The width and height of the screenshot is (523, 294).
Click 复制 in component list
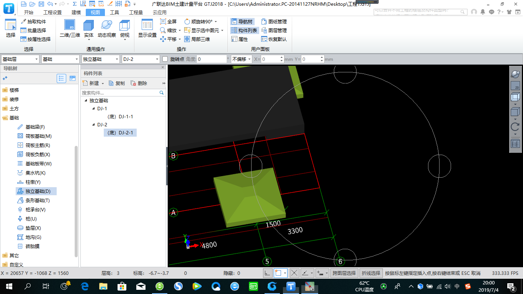tap(117, 83)
